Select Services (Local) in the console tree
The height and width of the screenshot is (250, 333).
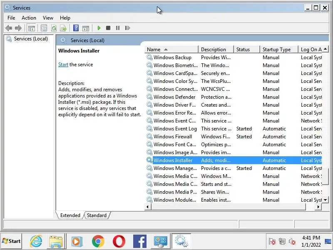31,39
